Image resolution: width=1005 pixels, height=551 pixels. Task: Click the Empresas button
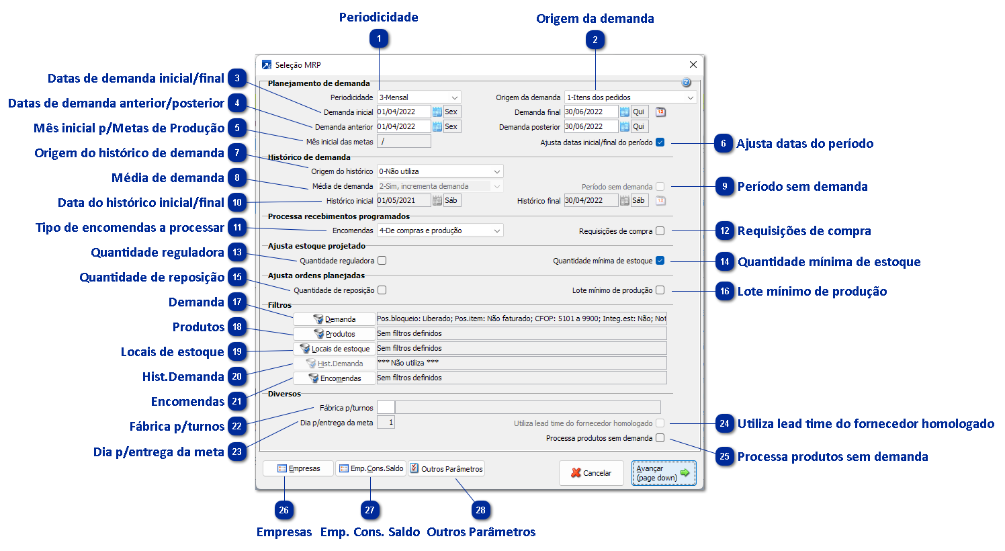pyautogui.click(x=298, y=468)
